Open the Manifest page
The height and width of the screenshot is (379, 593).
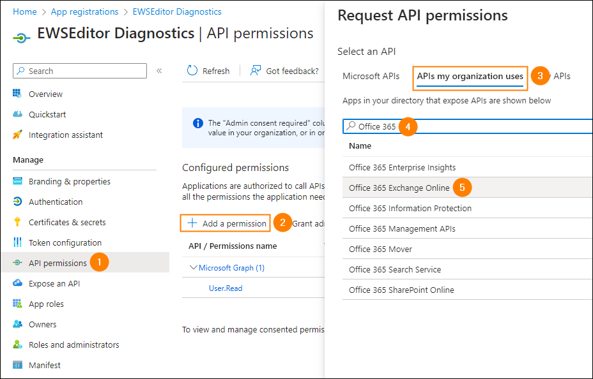[45, 365]
